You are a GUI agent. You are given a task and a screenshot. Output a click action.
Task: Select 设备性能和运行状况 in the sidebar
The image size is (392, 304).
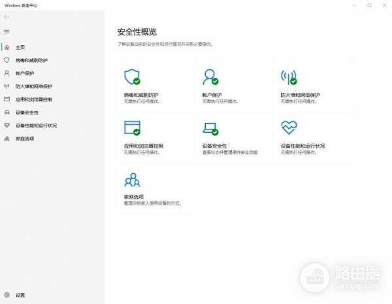point(36,126)
